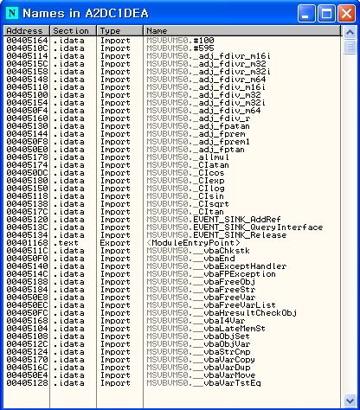This screenshot has width=360, height=410.
Task: Select the _adj_fdivr_m16i entry
Action: click(x=172, y=56)
